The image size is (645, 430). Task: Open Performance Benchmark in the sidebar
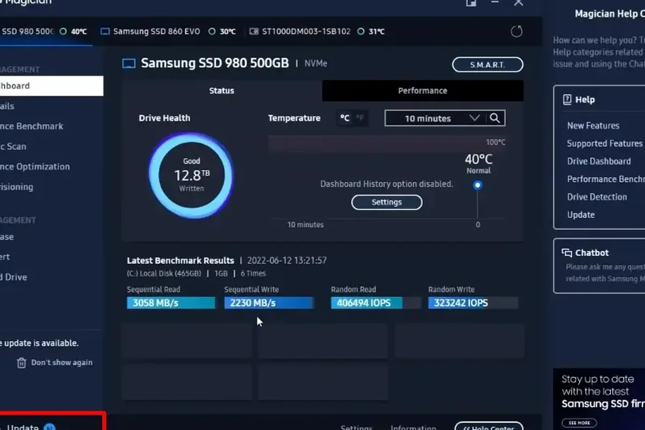pos(32,126)
